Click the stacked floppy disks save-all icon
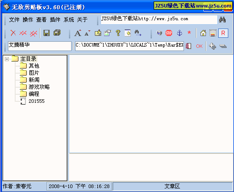This screenshot has height=192, width=234. point(57,33)
